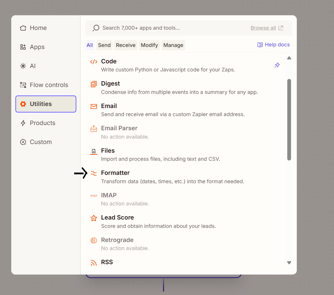Choose the Digest app title
Image resolution: width=334 pixels, height=295 pixels.
(x=110, y=84)
